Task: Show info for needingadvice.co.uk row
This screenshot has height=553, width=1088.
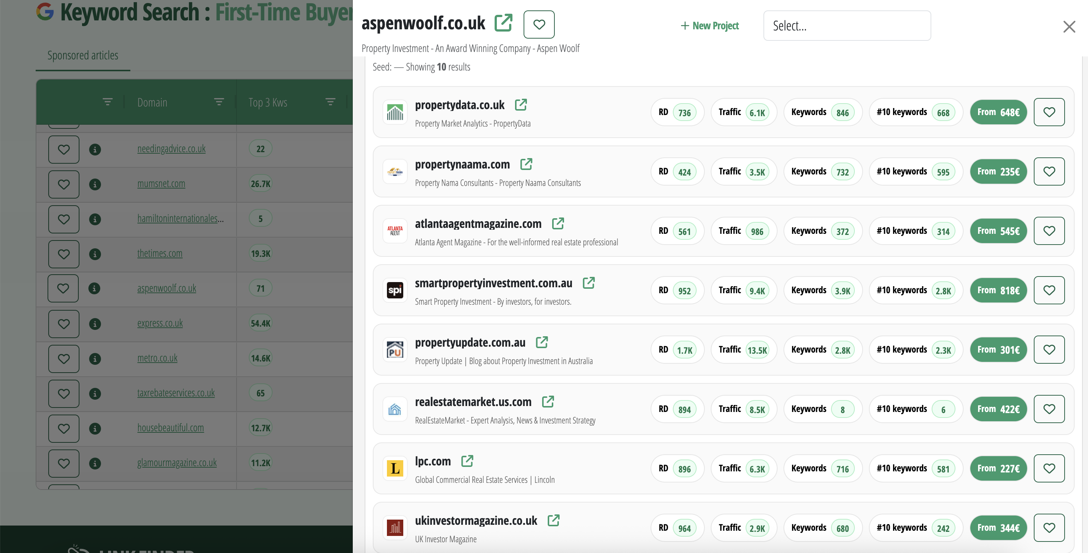Action: 95,150
